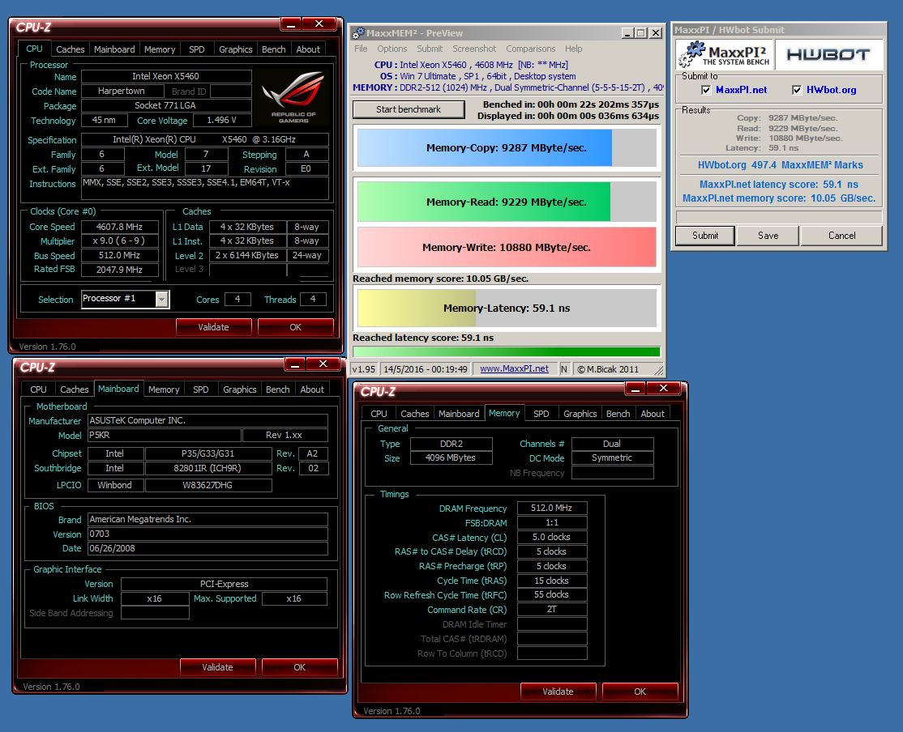Click the empty text field above Submit button
The width and height of the screenshot is (903, 732).
[779, 216]
